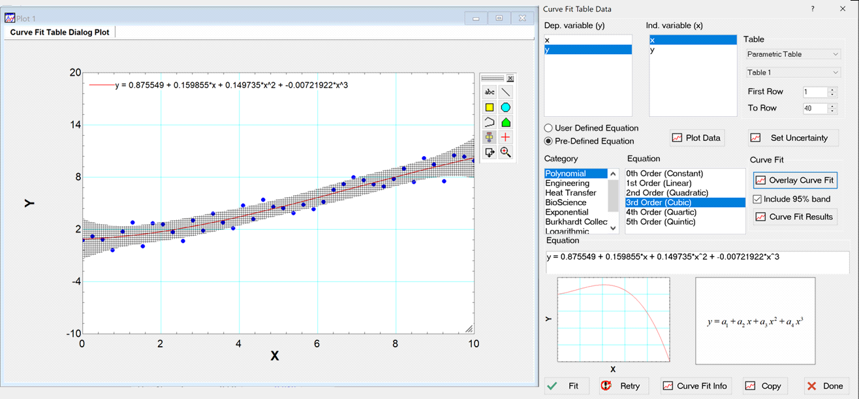Open the Parametric Table dropdown
The image size is (859, 399).
pos(792,54)
